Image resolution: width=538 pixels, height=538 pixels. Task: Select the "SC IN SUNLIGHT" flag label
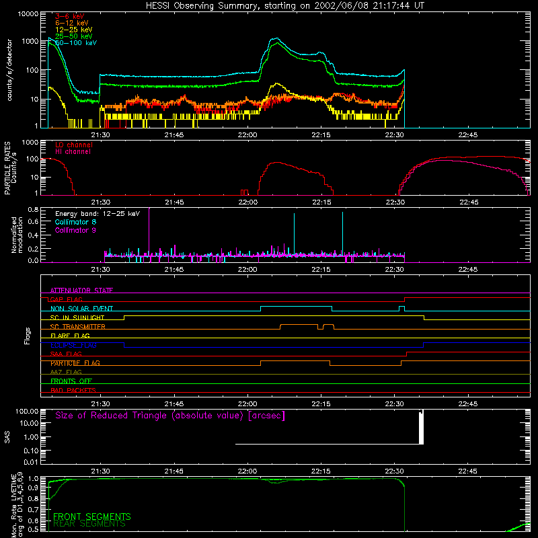tap(77, 317)
